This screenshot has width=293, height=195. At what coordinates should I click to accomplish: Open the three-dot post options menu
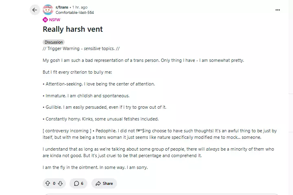278,10
